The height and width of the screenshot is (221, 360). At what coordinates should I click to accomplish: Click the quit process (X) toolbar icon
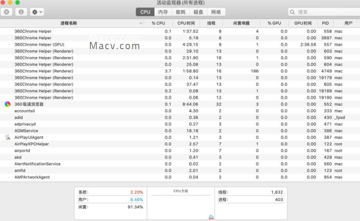click(x=6, y=12)
